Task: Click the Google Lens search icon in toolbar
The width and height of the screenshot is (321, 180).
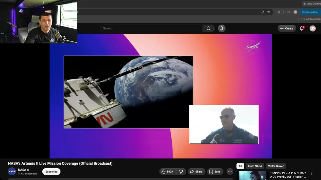Action: click(278, 12)
